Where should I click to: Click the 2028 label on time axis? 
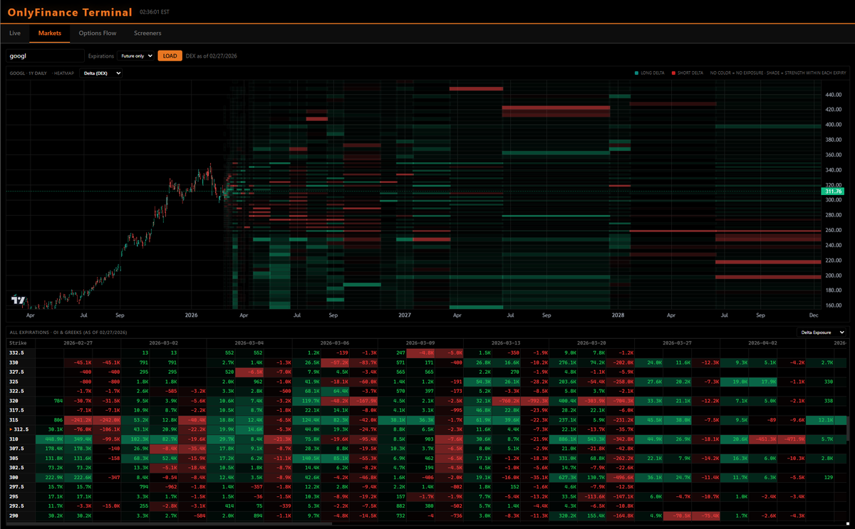618,314
